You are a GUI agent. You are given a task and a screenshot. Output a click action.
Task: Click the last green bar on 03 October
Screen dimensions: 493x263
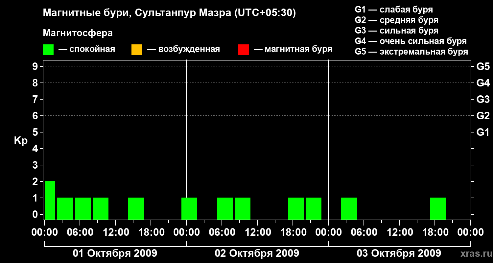click(438, 208)
